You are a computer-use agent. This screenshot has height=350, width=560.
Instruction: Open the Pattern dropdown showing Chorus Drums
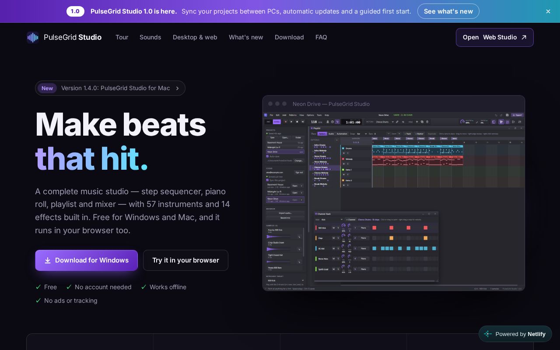tap(385, 122)
